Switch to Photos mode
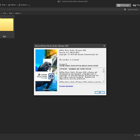Screen dimensions: 140x140 [x=136, y=5]
